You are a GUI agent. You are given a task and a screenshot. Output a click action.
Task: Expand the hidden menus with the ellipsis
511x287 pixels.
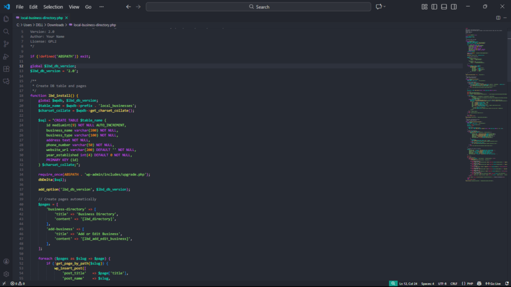pyautogui.click(x=102, y=7)
